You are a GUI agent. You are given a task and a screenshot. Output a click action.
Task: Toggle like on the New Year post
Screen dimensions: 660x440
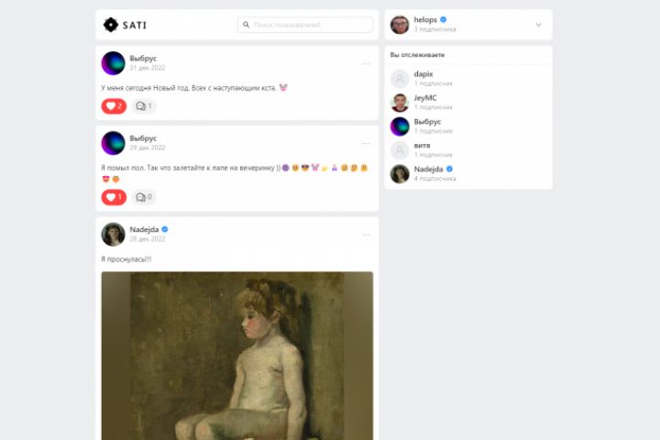[x=114, y=106]
